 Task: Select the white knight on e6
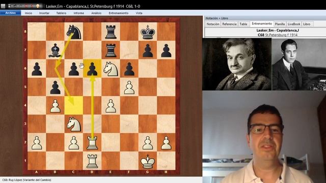(x=111, y=69)
